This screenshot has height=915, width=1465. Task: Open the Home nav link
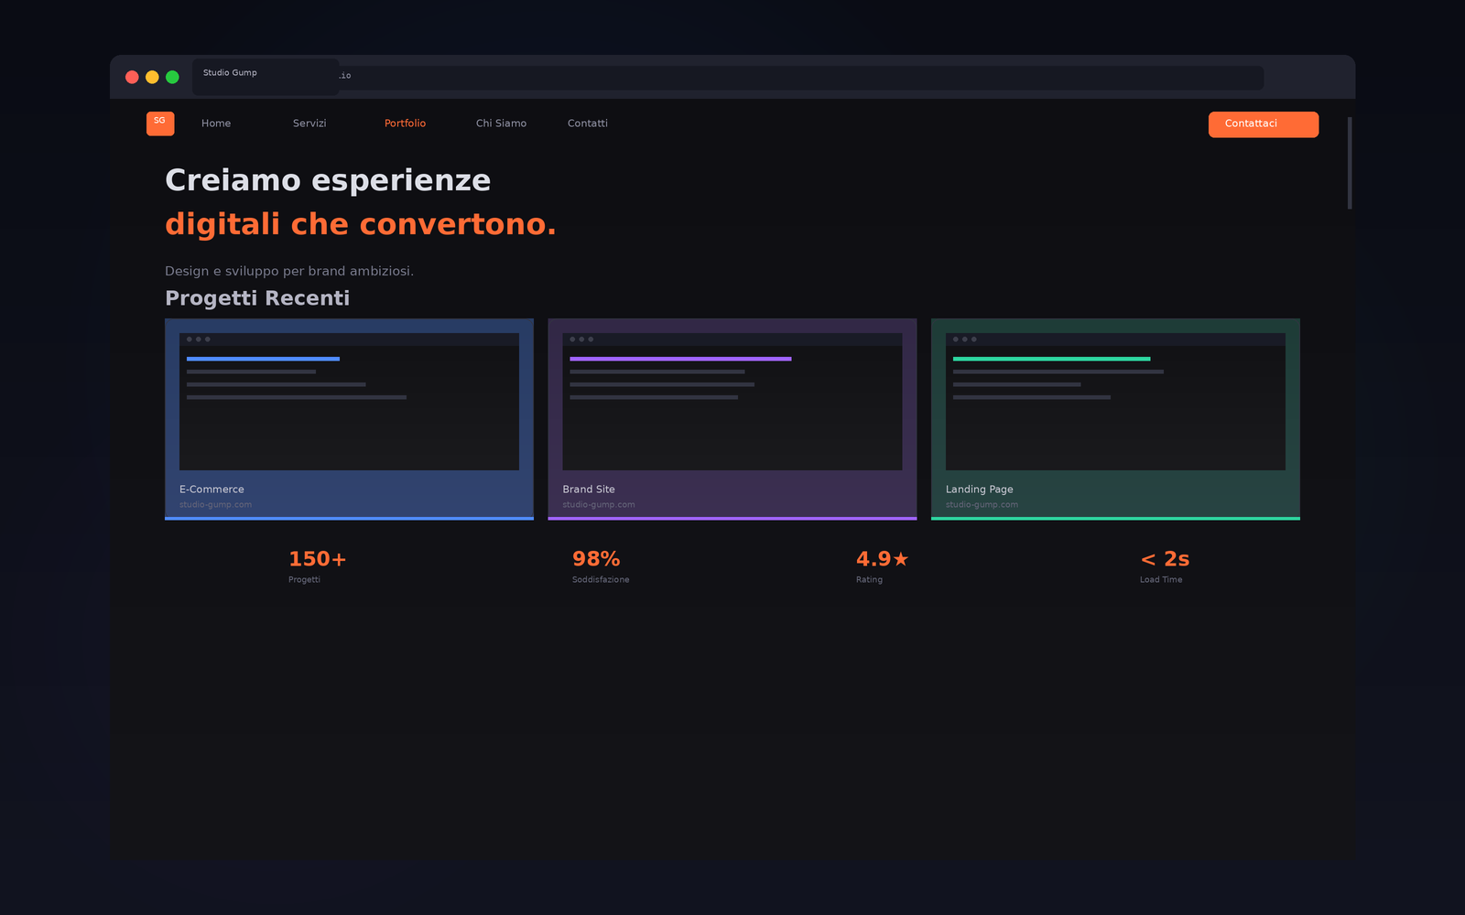pyautogui.click(x=216, y=124)
